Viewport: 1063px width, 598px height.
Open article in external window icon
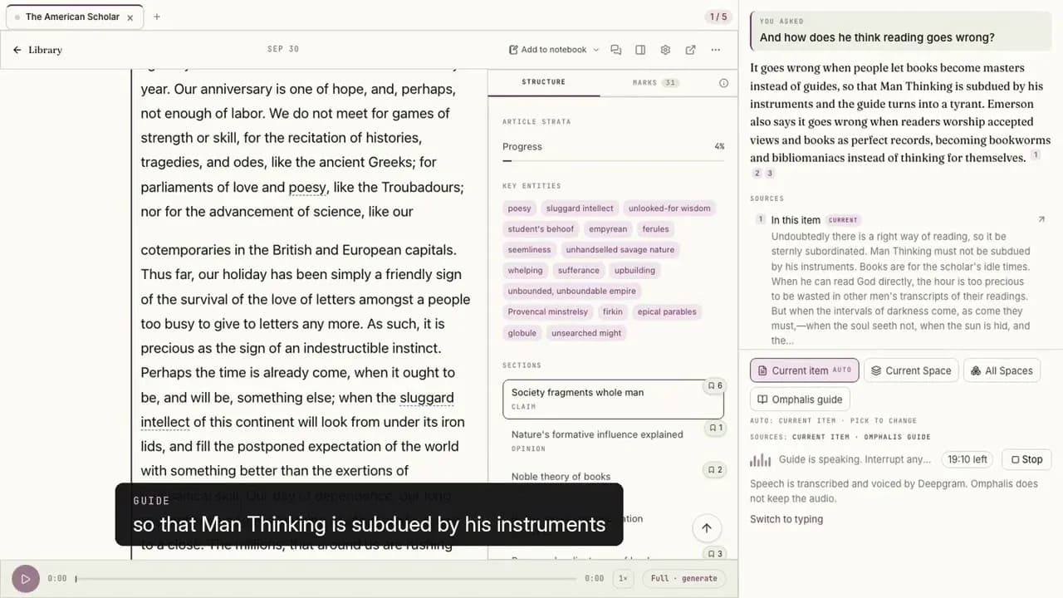(x=690, y=50)
